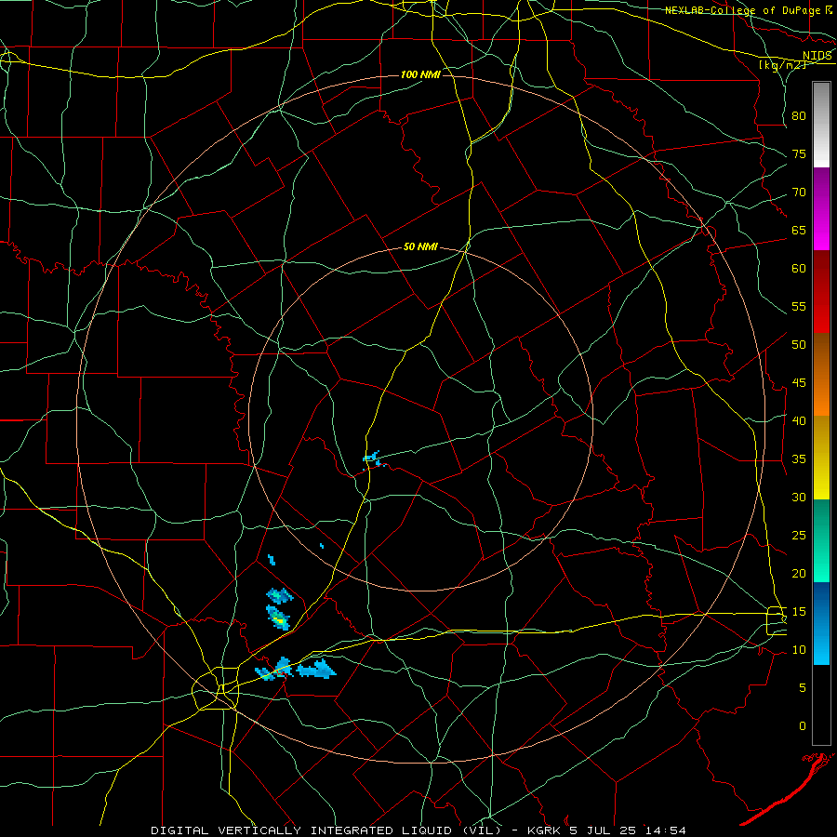Click the white-gray top band of the color scale
837x837 pixels.
click(821, 125)
